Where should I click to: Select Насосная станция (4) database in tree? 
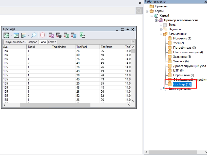pos(188,52)
